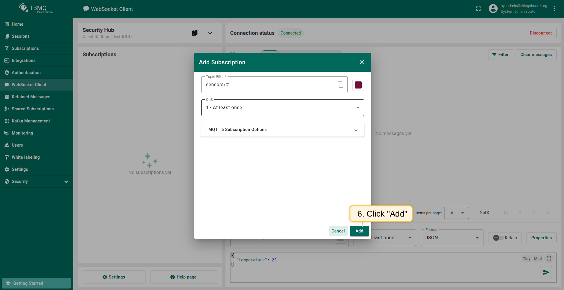
Task: Open the user account avatar icon
Action: (x=493, y=9)
